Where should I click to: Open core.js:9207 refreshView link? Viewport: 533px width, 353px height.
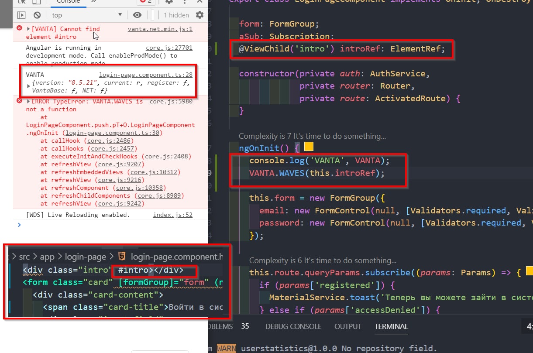[120, 164]
